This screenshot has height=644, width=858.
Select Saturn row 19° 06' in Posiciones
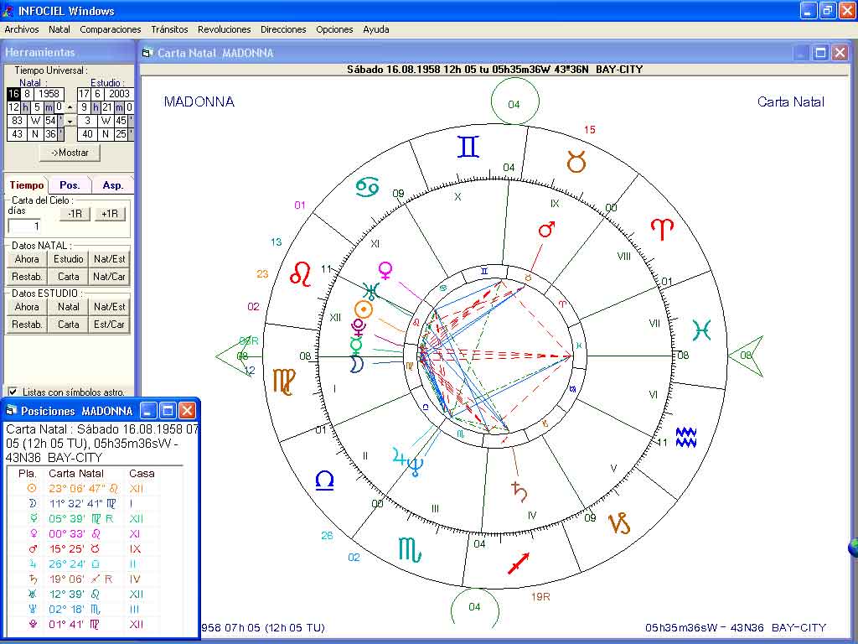click(x=83, y=579)
